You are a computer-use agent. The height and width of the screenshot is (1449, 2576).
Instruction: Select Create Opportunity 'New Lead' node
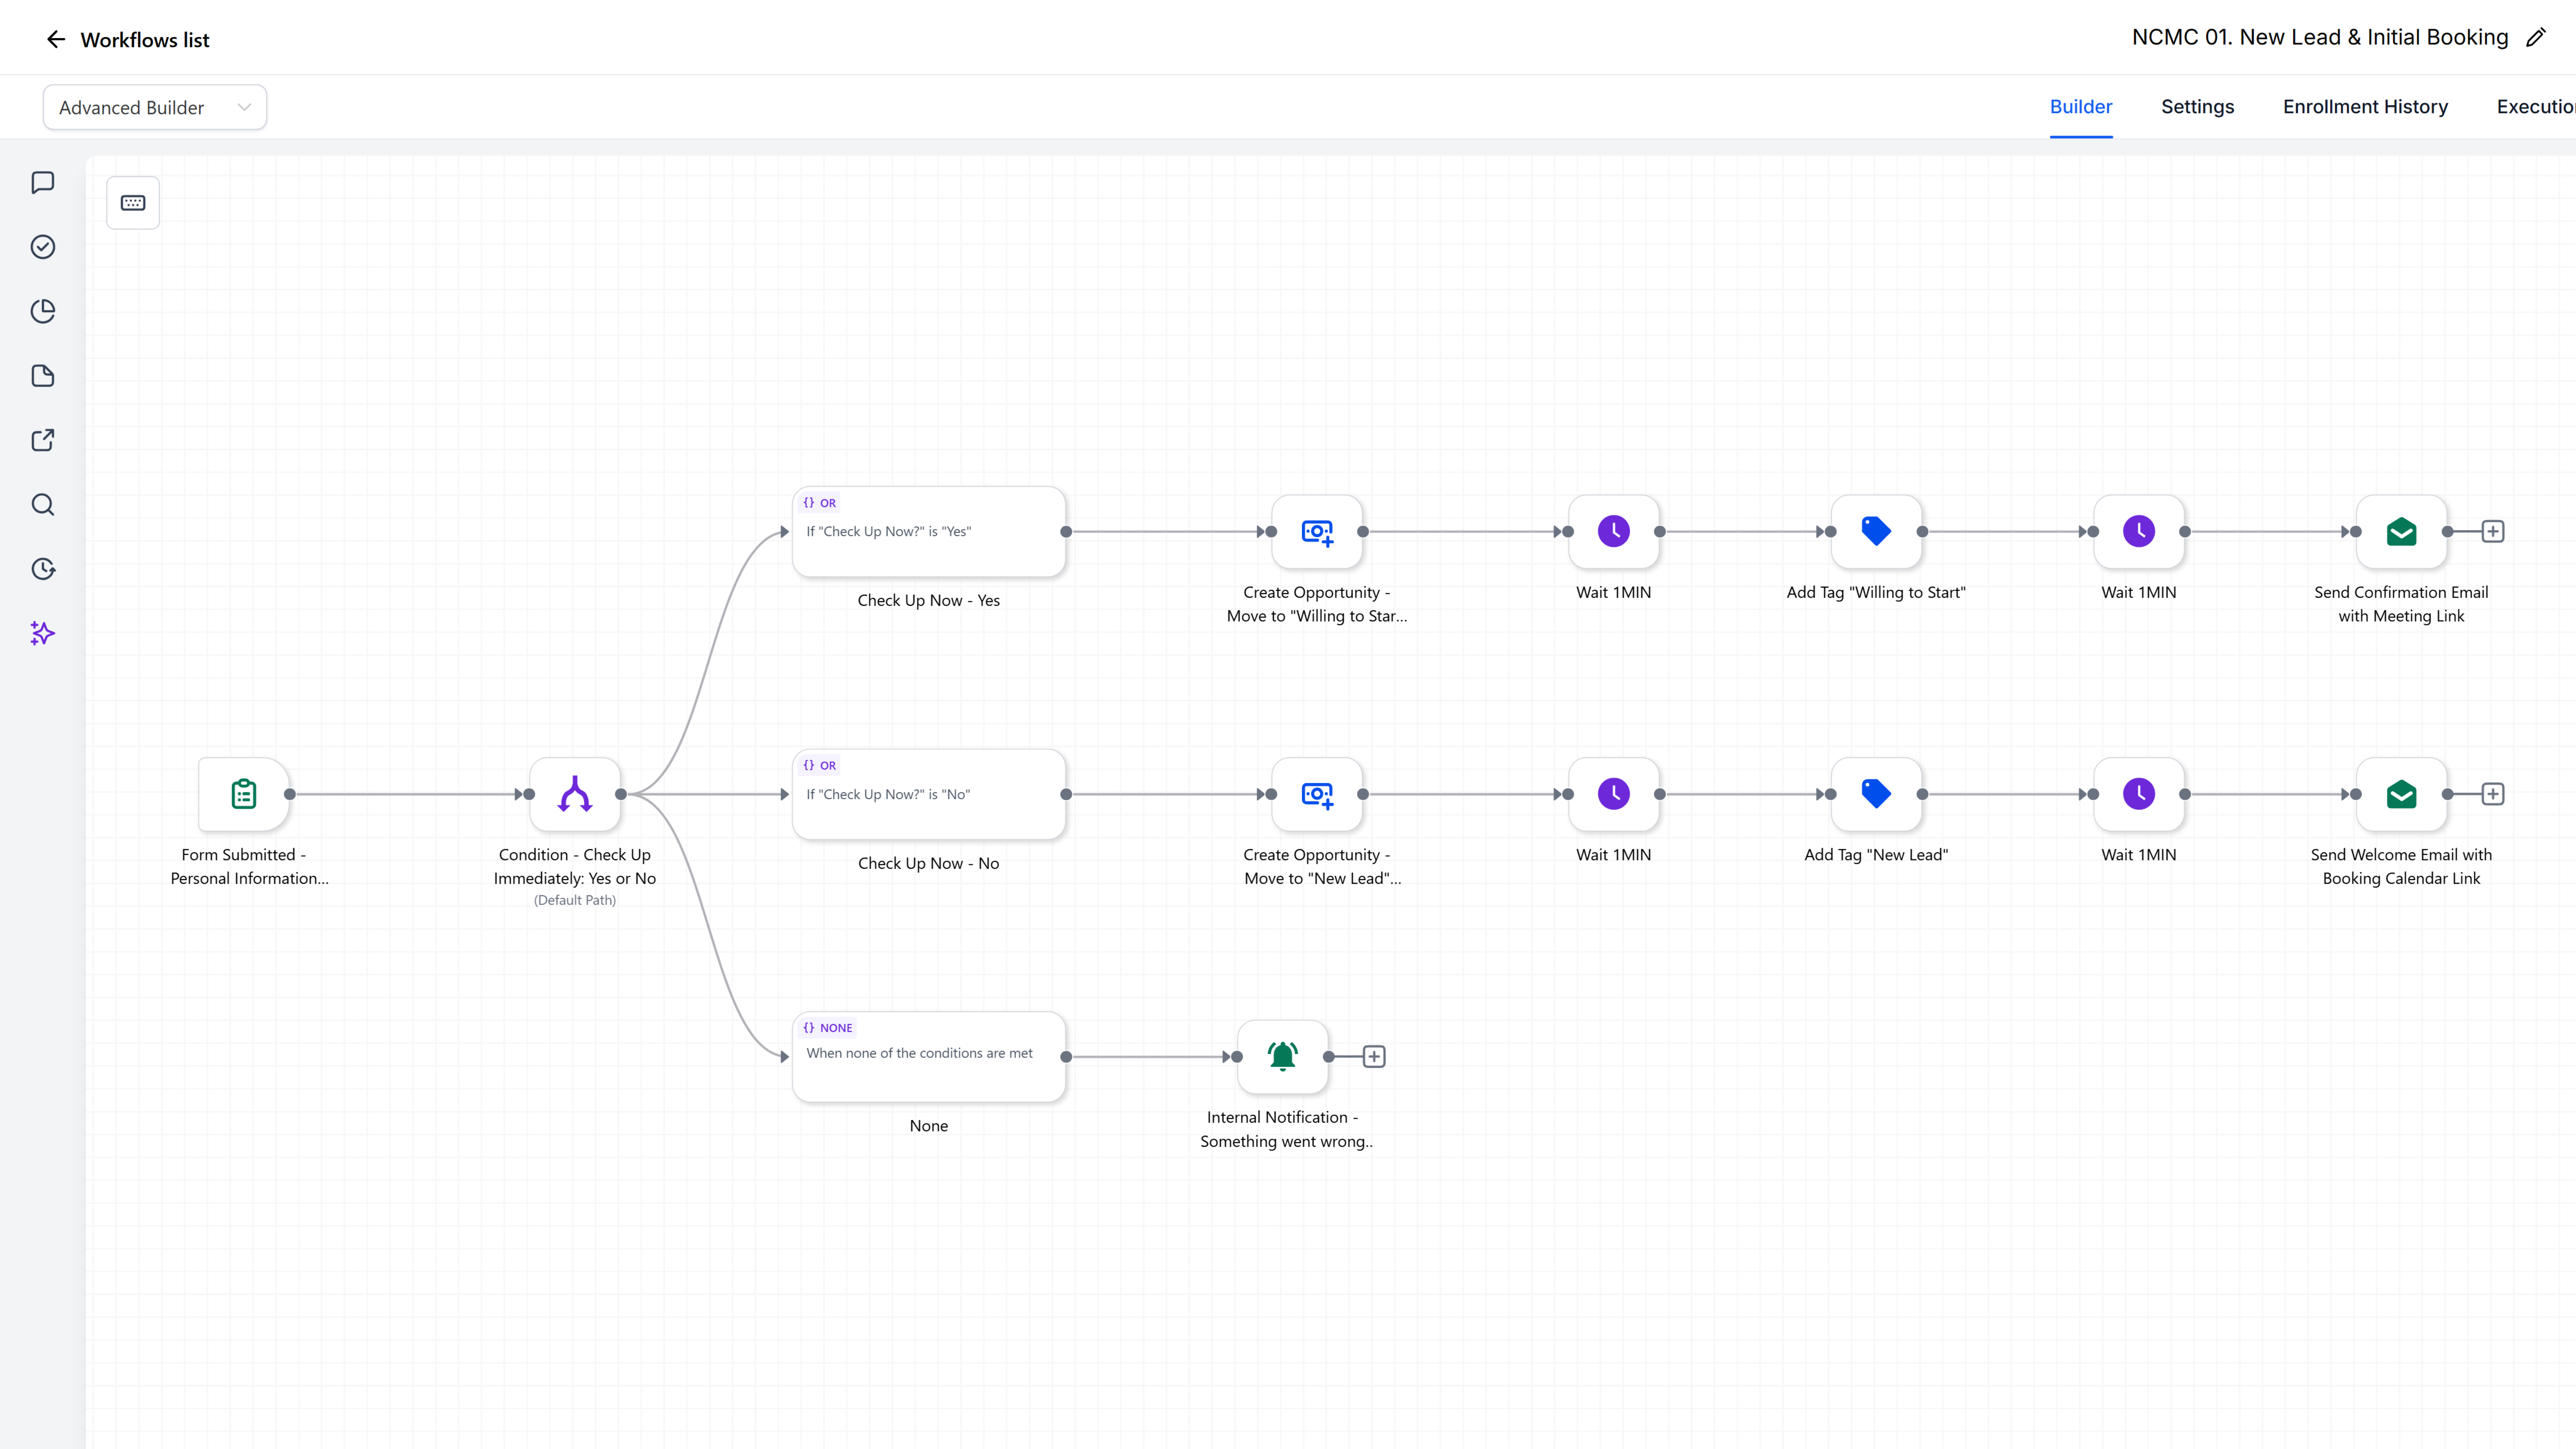pyautogui.click(x=1317, y=794)
